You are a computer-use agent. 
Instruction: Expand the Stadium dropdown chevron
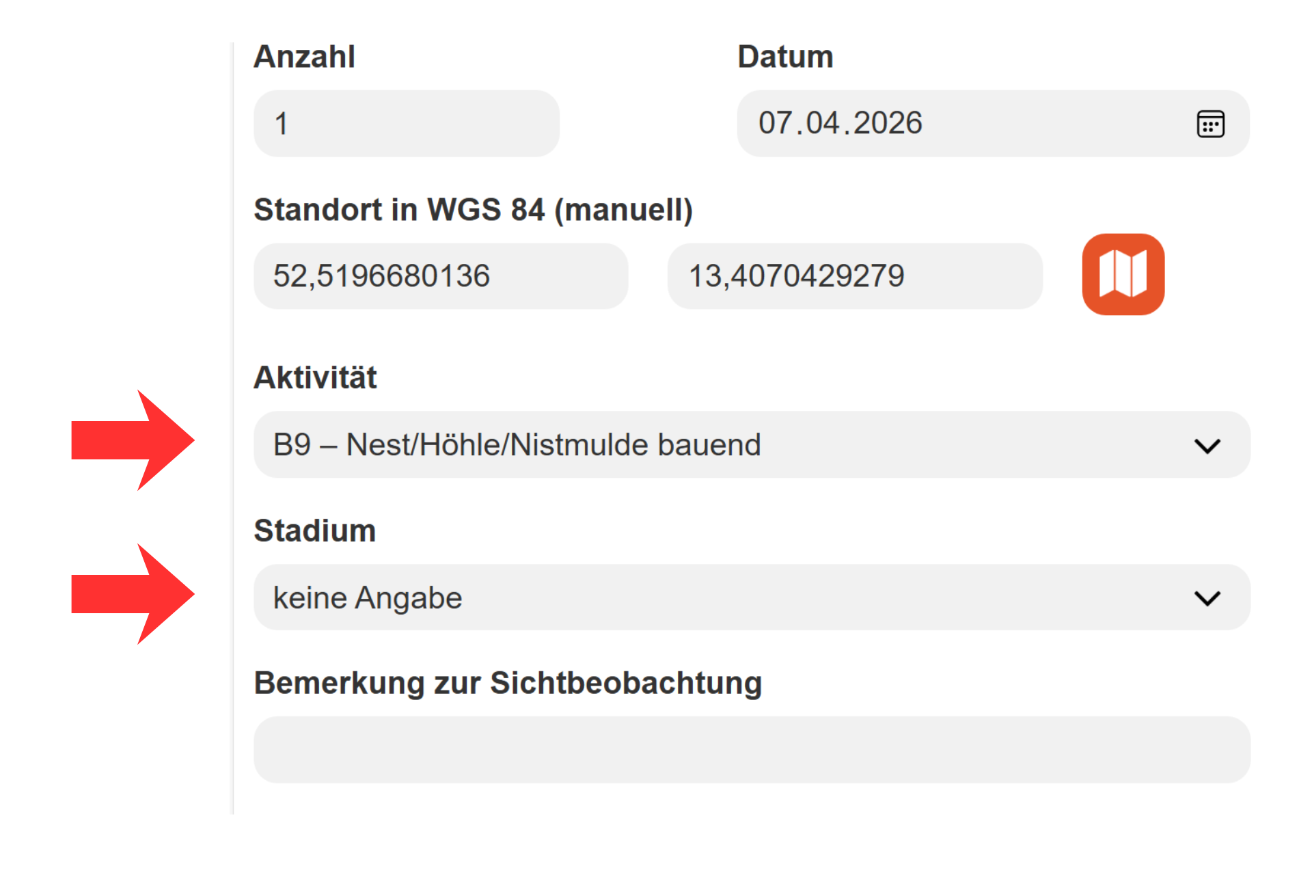[x=1207, y=598]
